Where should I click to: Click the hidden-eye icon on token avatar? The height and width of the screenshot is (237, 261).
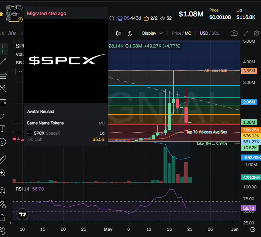tap(9, 8)
